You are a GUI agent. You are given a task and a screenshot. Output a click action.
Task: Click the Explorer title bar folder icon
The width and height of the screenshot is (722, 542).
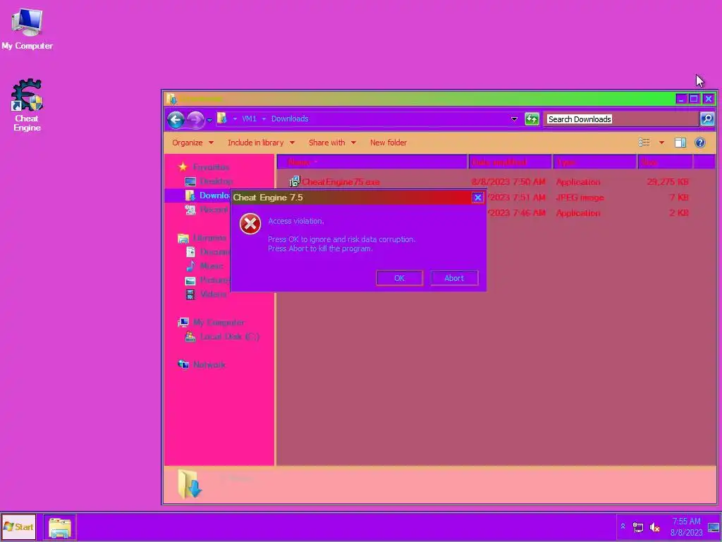[x=172, y=99]
